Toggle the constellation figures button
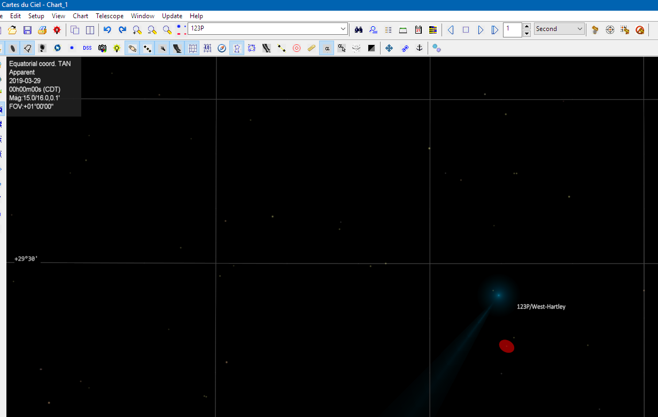 (x=237, y=48)
